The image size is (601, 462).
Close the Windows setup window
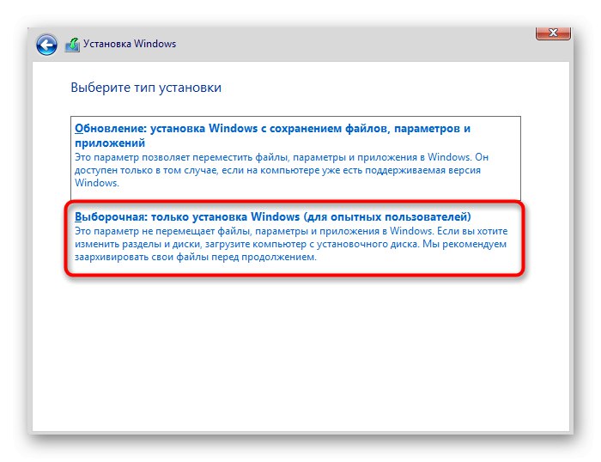click(x=553, y=33)
